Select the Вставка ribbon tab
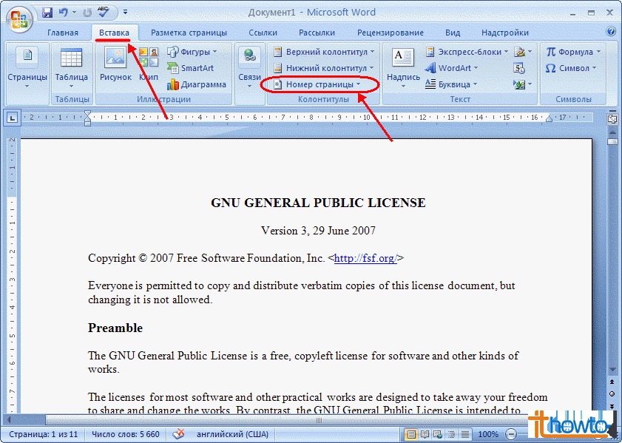Image resolution: width=622 pixels, height=443 pixels. point(114,33)
